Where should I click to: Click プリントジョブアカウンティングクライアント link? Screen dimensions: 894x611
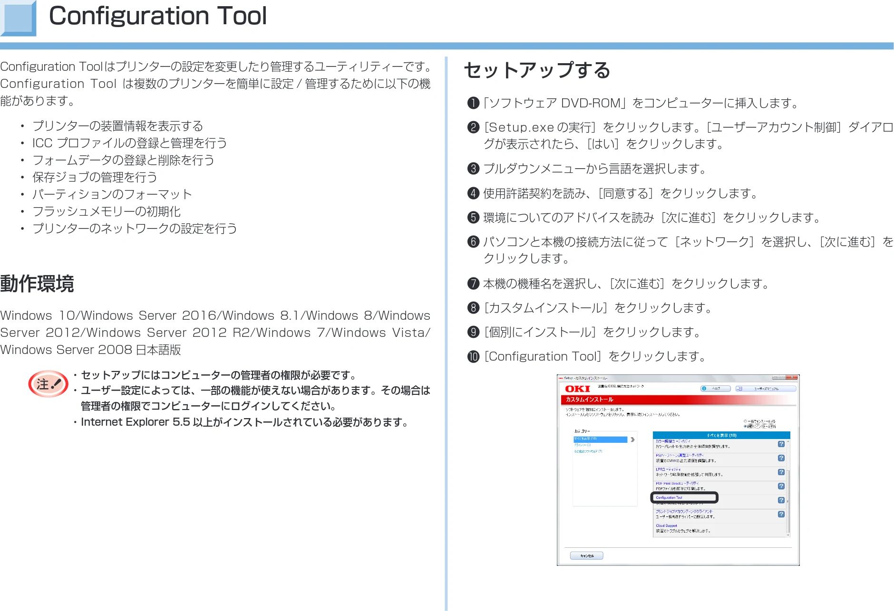pos(684,512)
